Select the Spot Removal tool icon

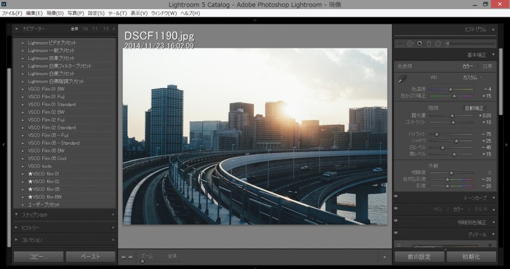pyautogui.click(x=410, y=43)
